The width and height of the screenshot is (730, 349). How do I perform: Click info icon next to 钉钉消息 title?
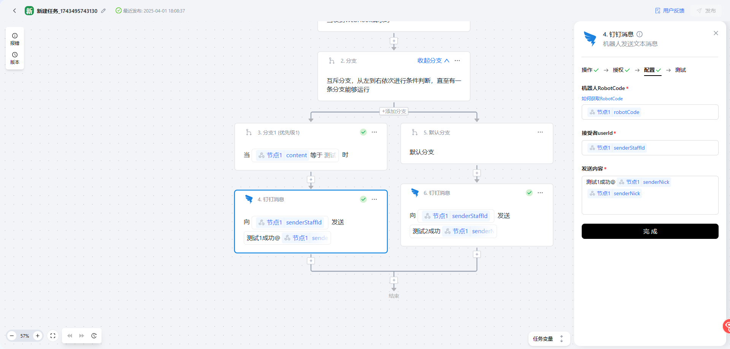(640, 34)
